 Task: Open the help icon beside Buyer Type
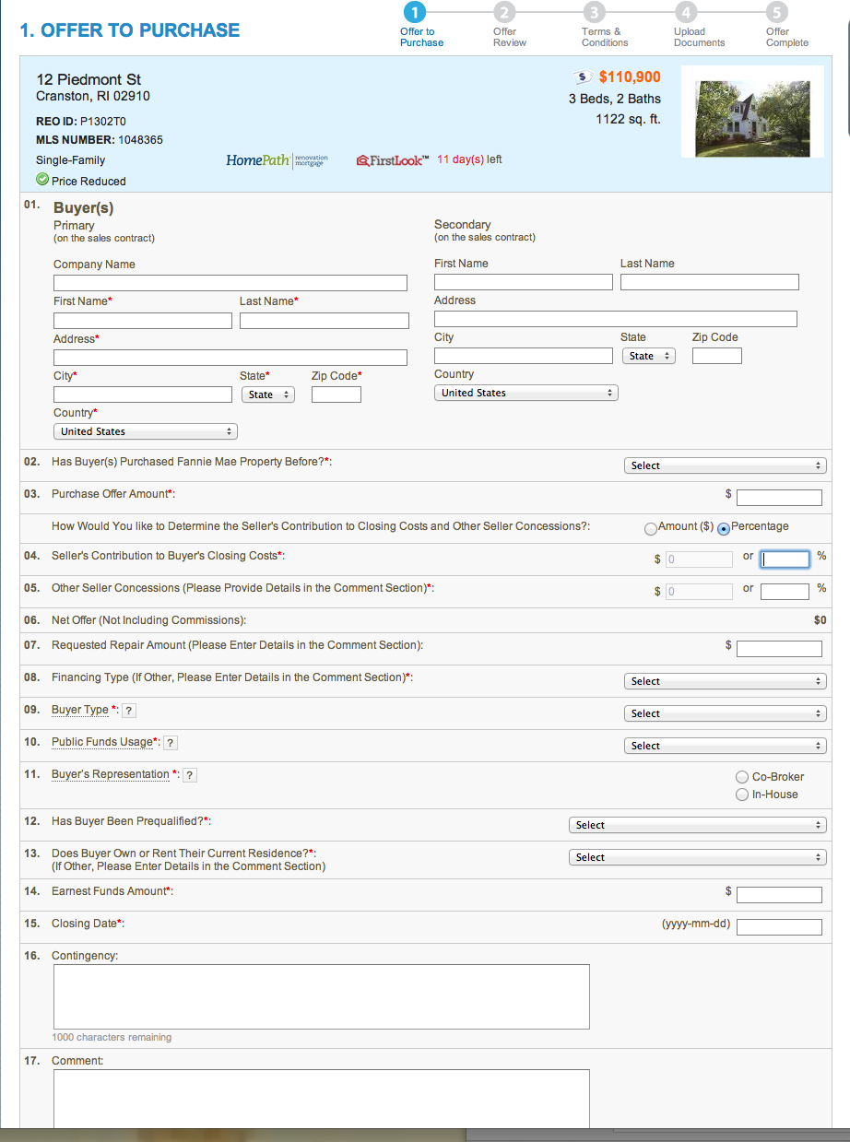tap(128, 710)
